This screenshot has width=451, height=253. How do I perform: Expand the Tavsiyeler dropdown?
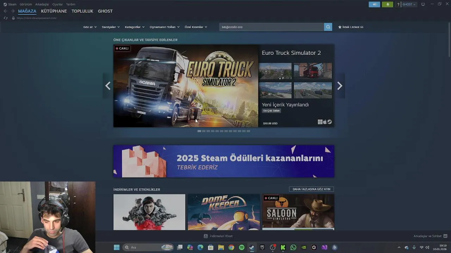pyautogui.click(x=111, y=27)
